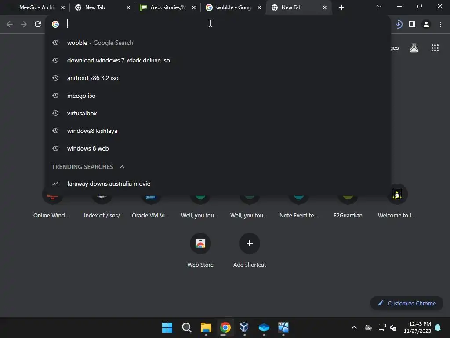Choose 'download windows 7 xdark deluxe iso' suggestion

[218, 60]
